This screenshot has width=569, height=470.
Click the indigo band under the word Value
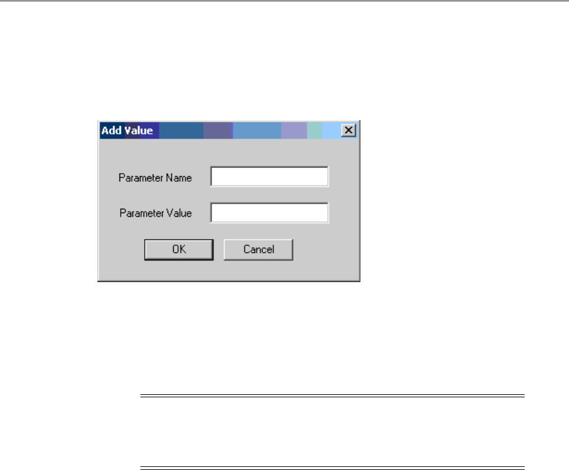point(149,131)
